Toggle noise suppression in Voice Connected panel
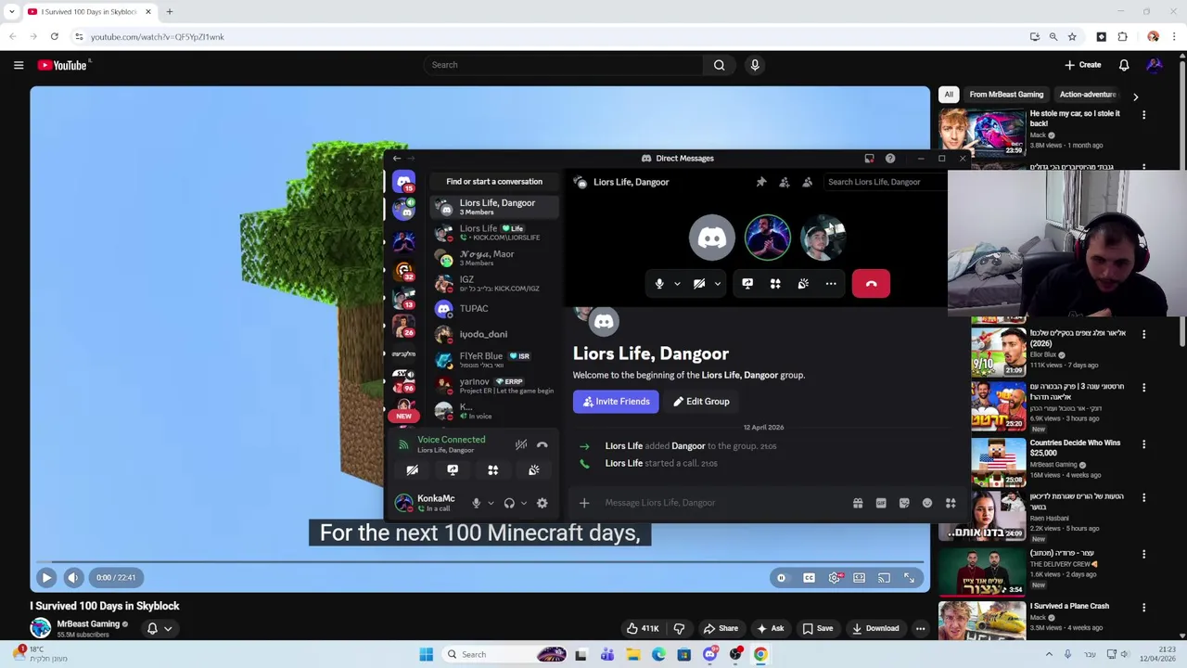Image resolution: width=1187 pixels, height=668 pixels. tap(521, 445)
